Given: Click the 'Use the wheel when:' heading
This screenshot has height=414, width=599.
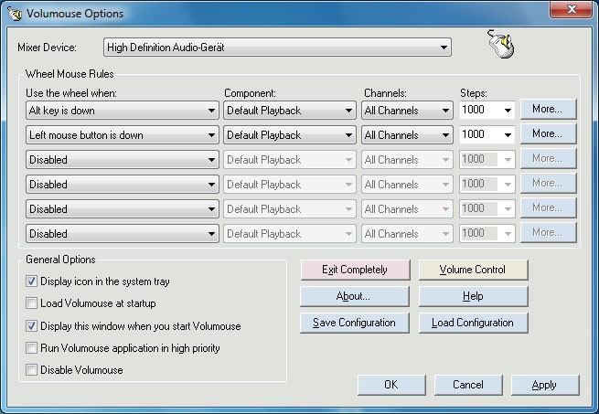Looking at the screenshot, I should (71, 93).
